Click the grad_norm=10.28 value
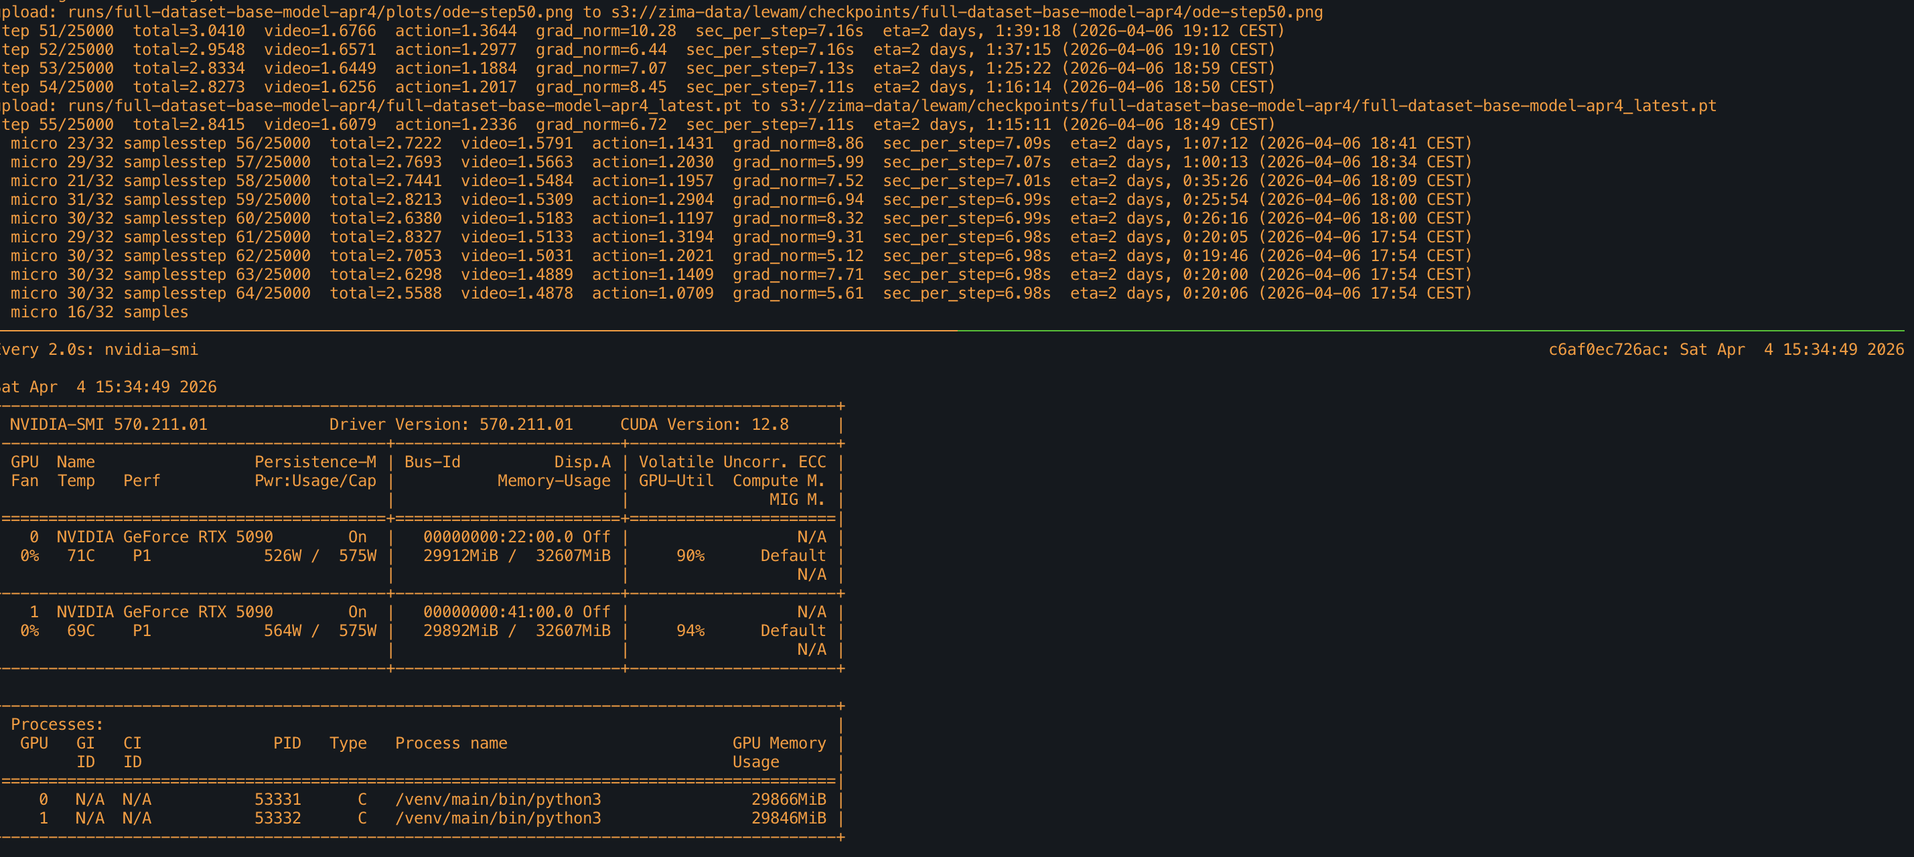The height and width of the screenshot is (857, 1914). [605, 30]
